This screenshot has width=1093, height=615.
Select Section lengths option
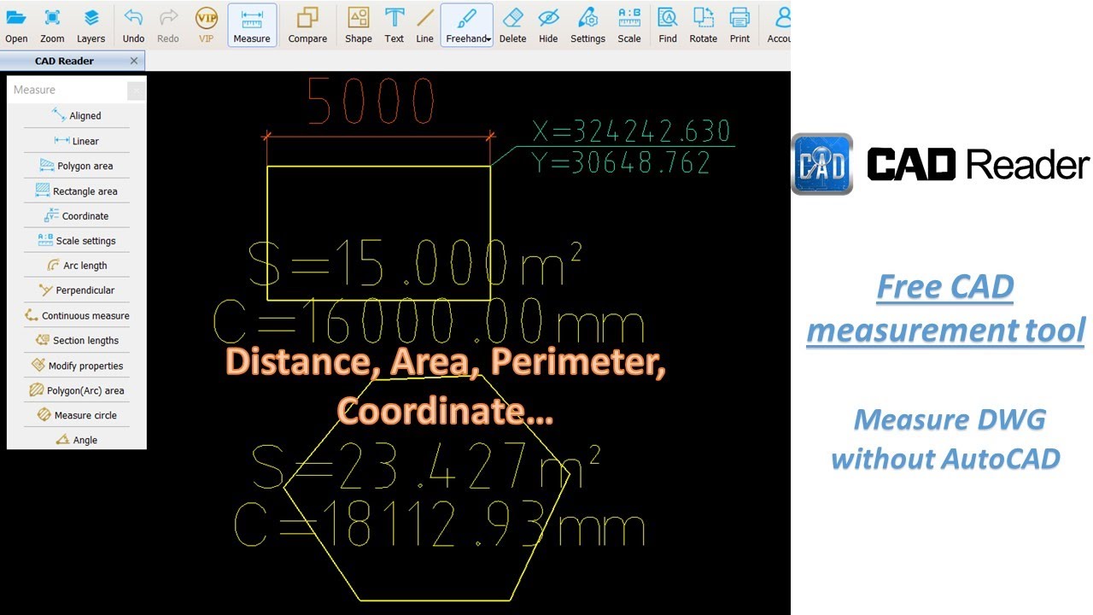tap(77, 340)
